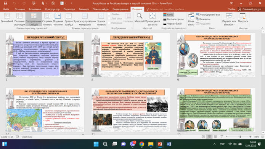Click Упорядкувати все windows
Viewport: 265px width, 149px height.
tap(208, 14)
